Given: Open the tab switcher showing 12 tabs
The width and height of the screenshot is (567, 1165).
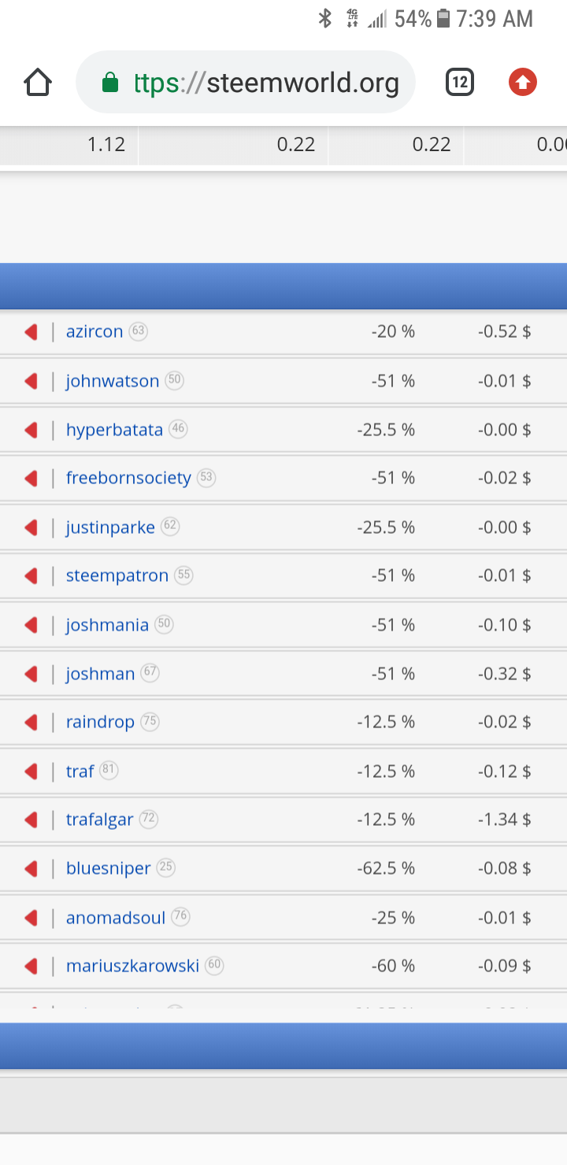Looking at the screenshot, I should (x=460, y=82).
